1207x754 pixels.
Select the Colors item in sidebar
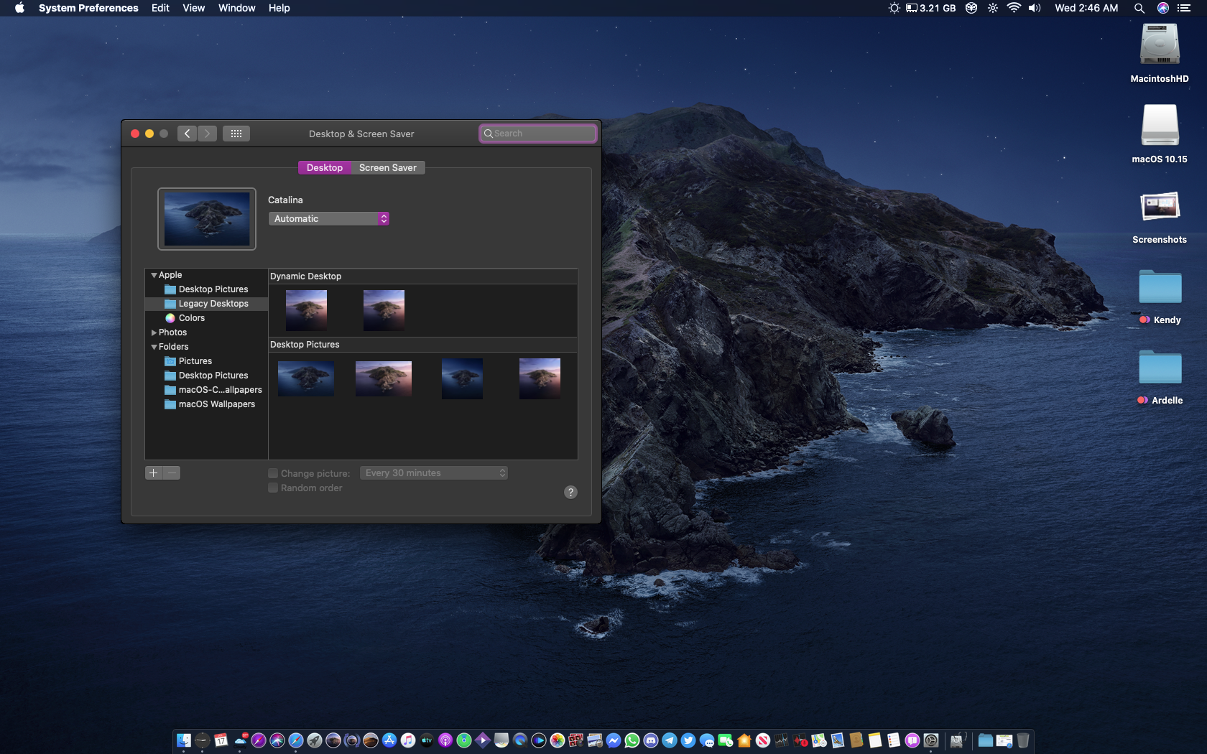click(191, 318)
